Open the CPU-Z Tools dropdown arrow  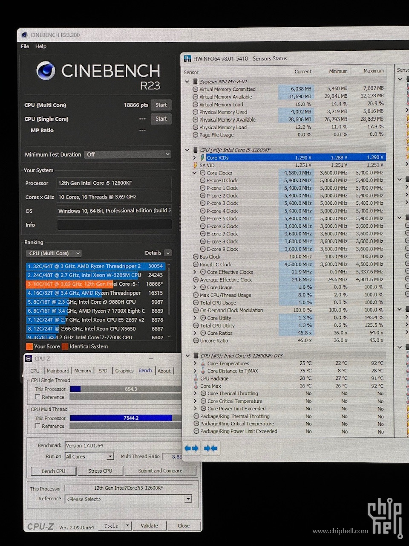[128, 526]
